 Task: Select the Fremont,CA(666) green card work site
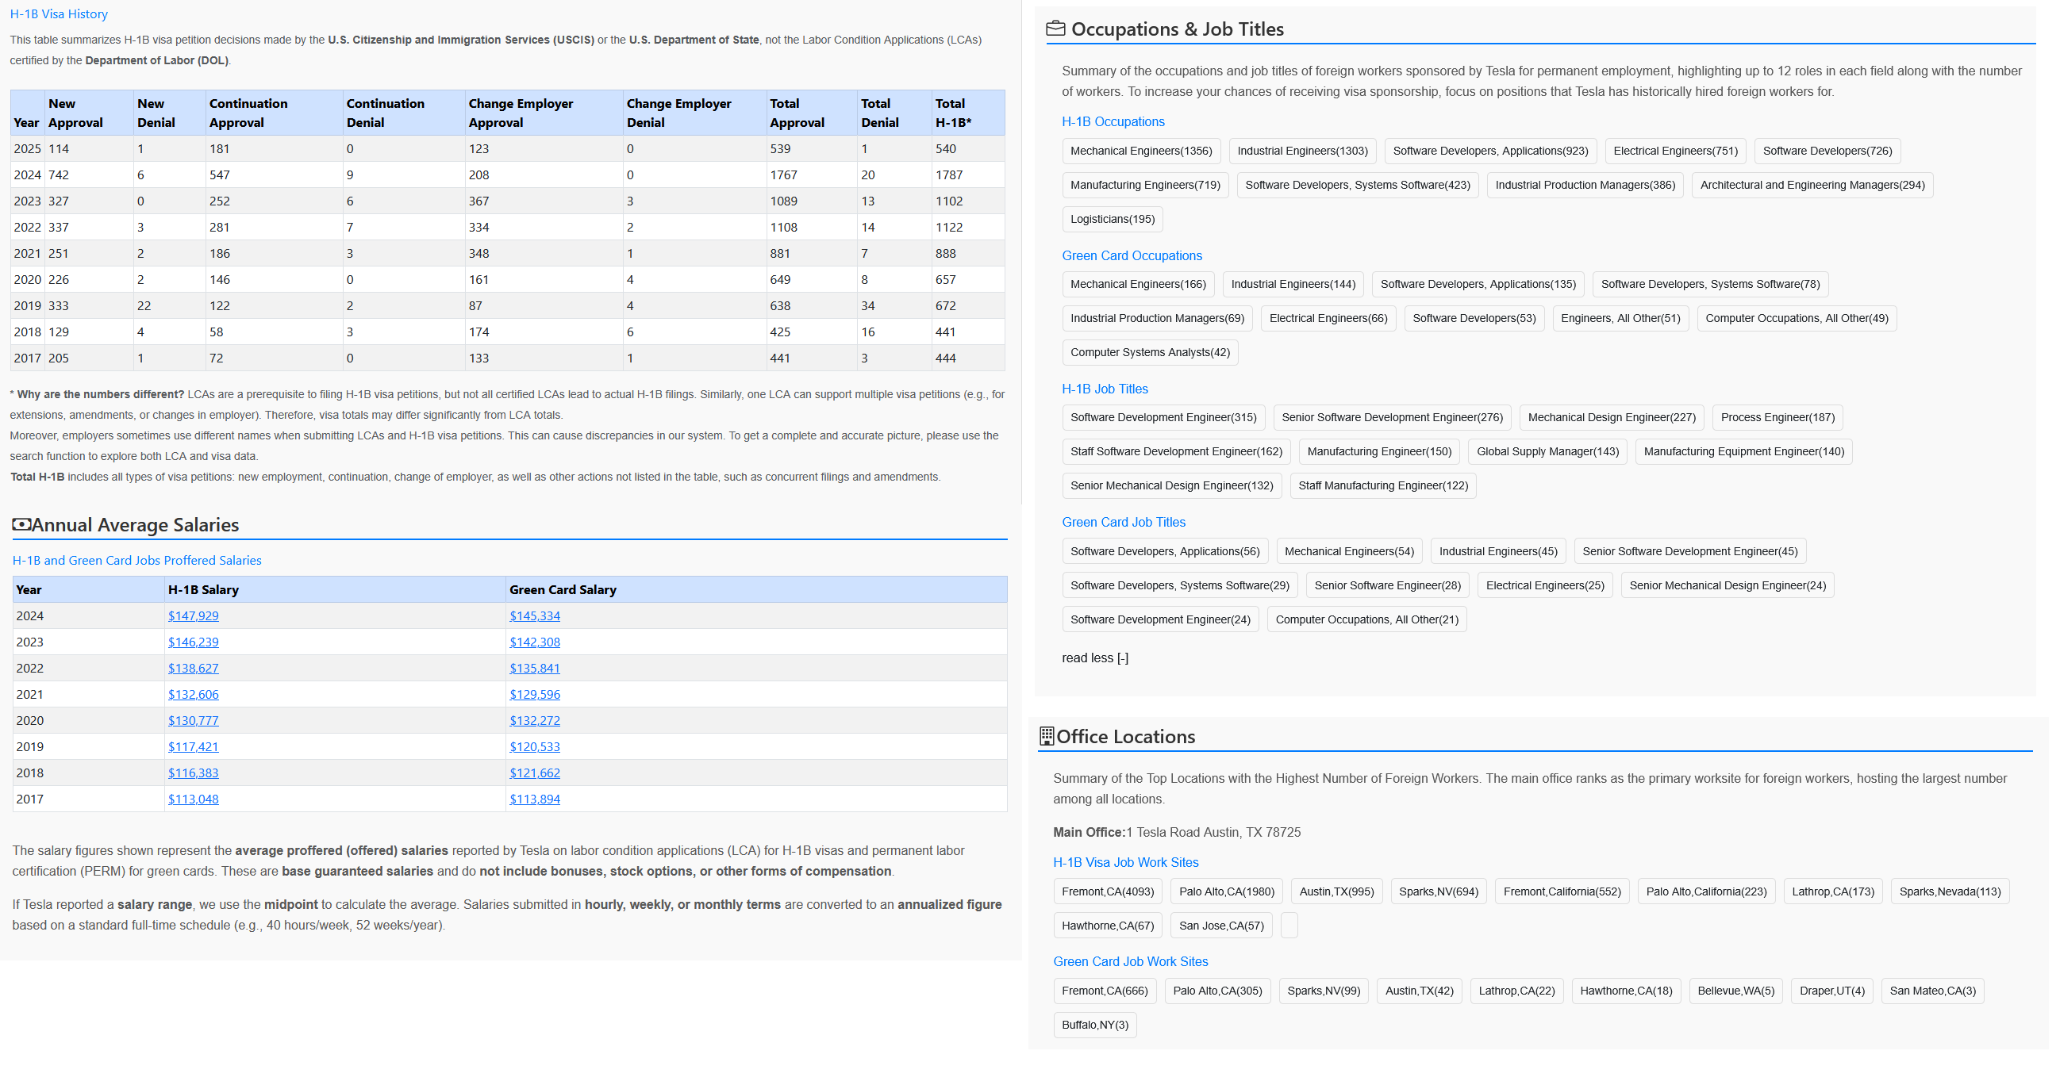click(x=1105, y=991)
